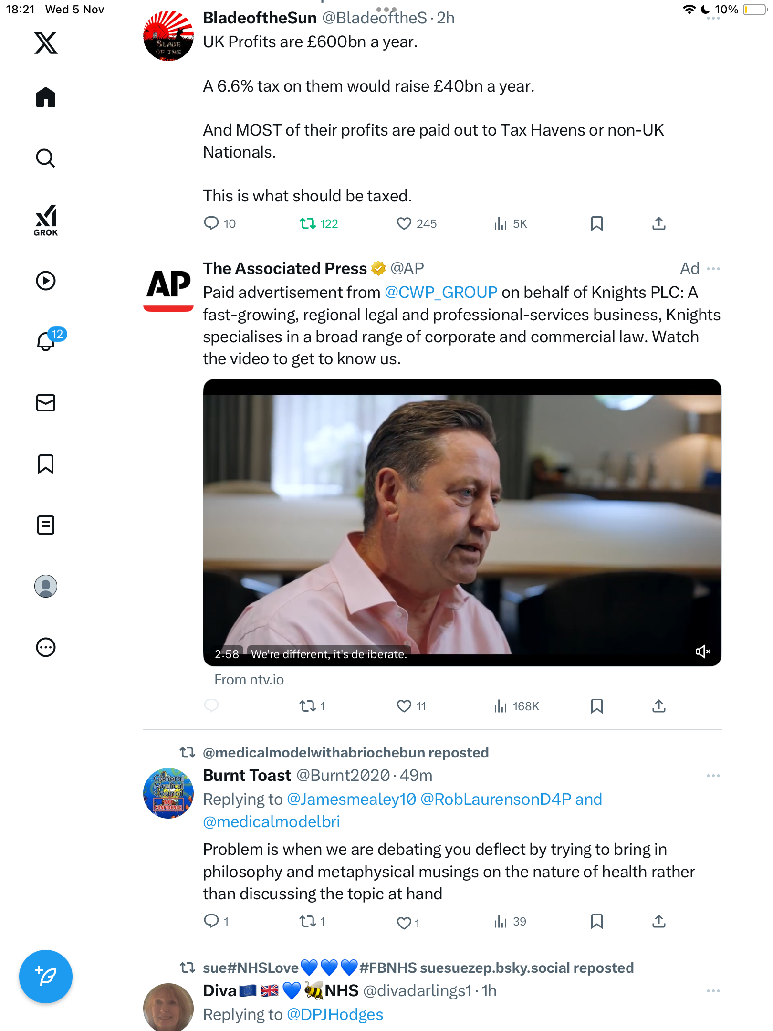Screen dimensions: 773x1031
Task: Unmute the Knights PLC advertisement video
Action: [x=702, y=652]
